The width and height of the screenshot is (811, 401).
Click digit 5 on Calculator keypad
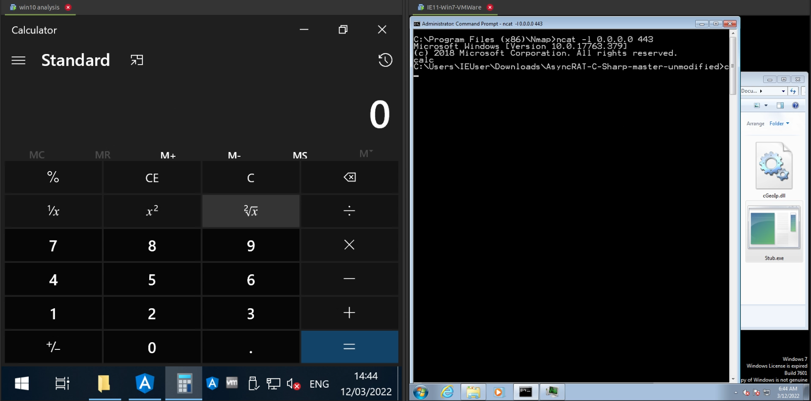point(152,279)
